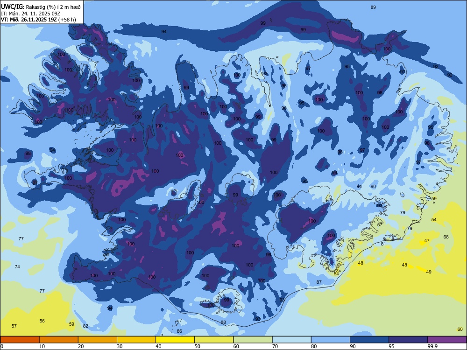Pick the pale yellow 50–60 legend swatch
Viewport: 467px width, 350px height.
(x=214, y=340)
